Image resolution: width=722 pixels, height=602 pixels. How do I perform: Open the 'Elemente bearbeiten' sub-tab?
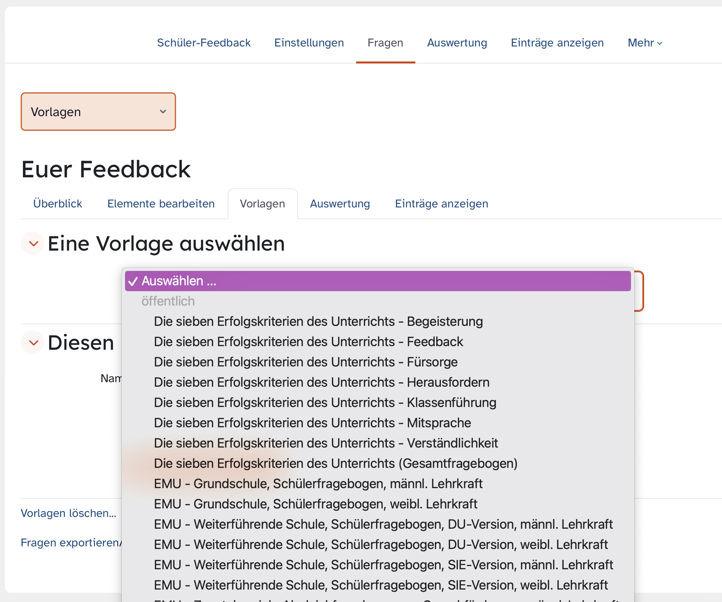(x=161, y=204)
